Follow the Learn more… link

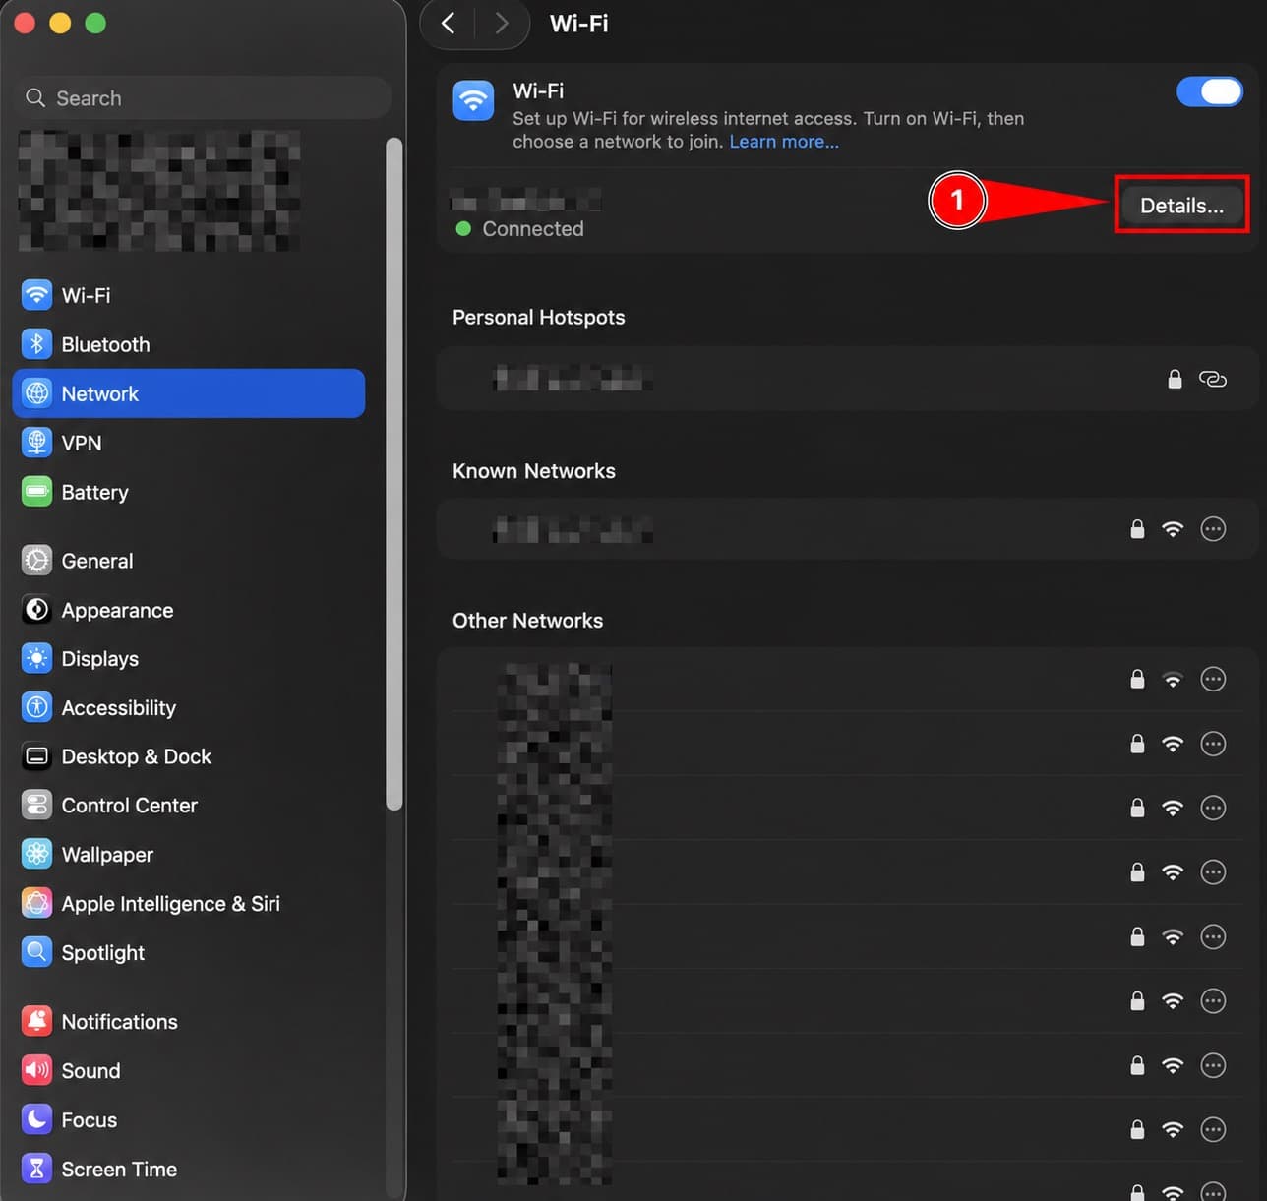point(784,142)
